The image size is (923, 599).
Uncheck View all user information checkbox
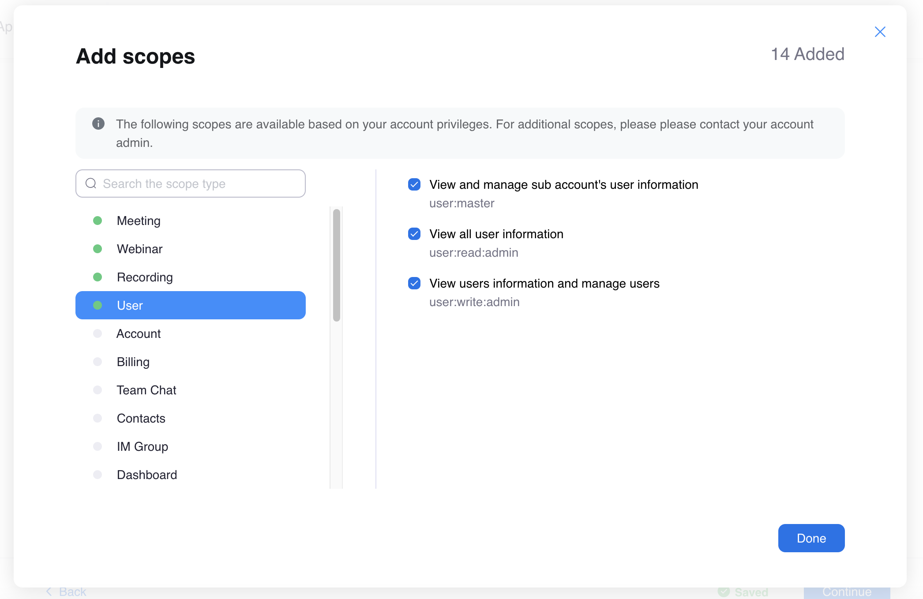click(414, 234)
